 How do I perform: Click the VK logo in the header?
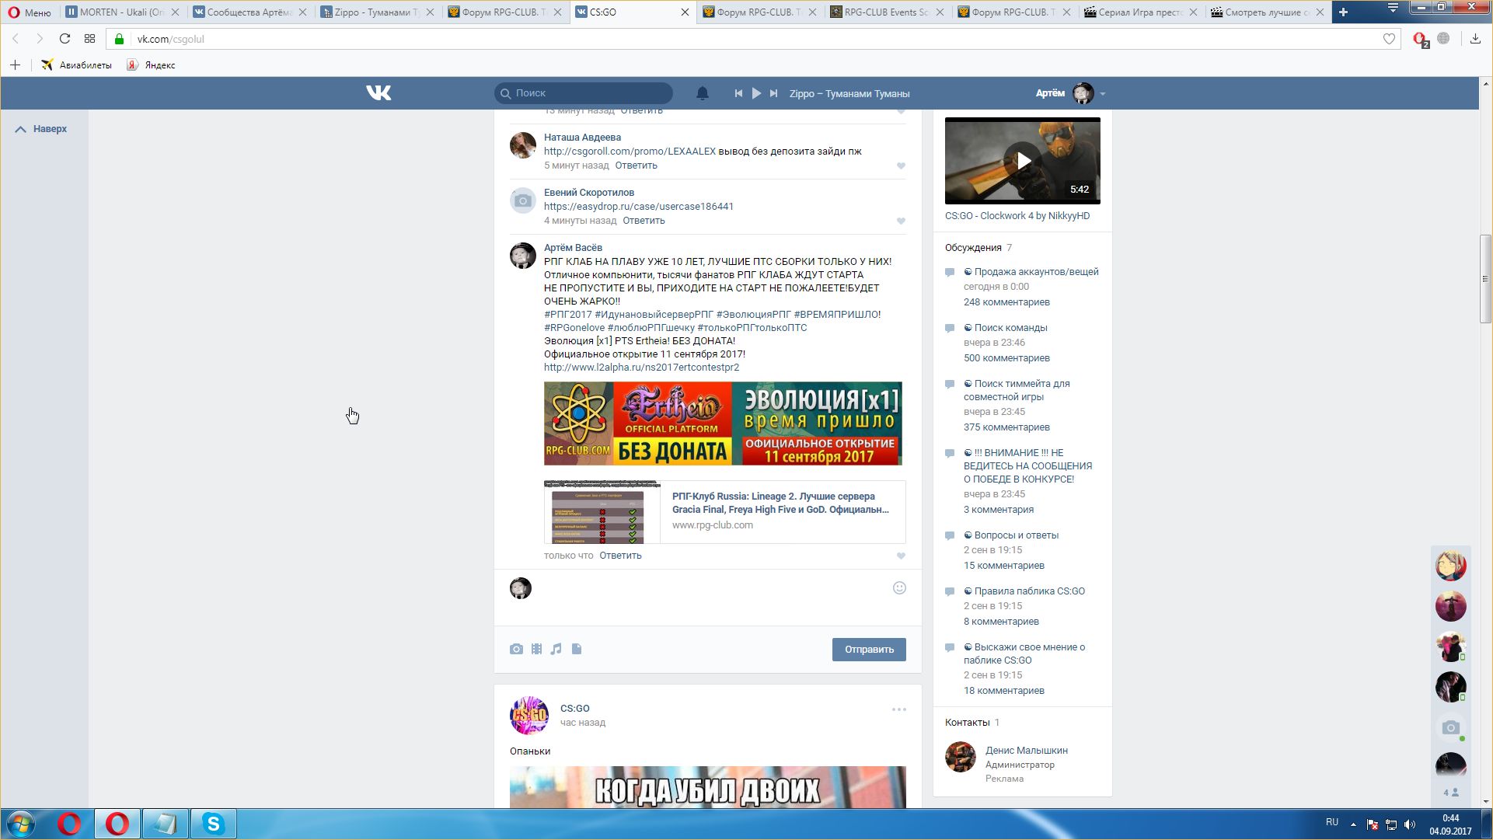378,93
